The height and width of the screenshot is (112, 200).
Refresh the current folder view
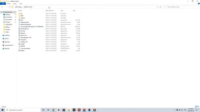(x=160, y=7)
